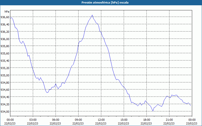Select the 935,20 axis value
Image resolution: width=202 pixels, height=126 pixels.
[5, 68]
